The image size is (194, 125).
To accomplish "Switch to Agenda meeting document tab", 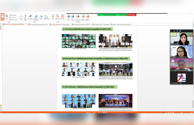I will [x=60, y=24].
